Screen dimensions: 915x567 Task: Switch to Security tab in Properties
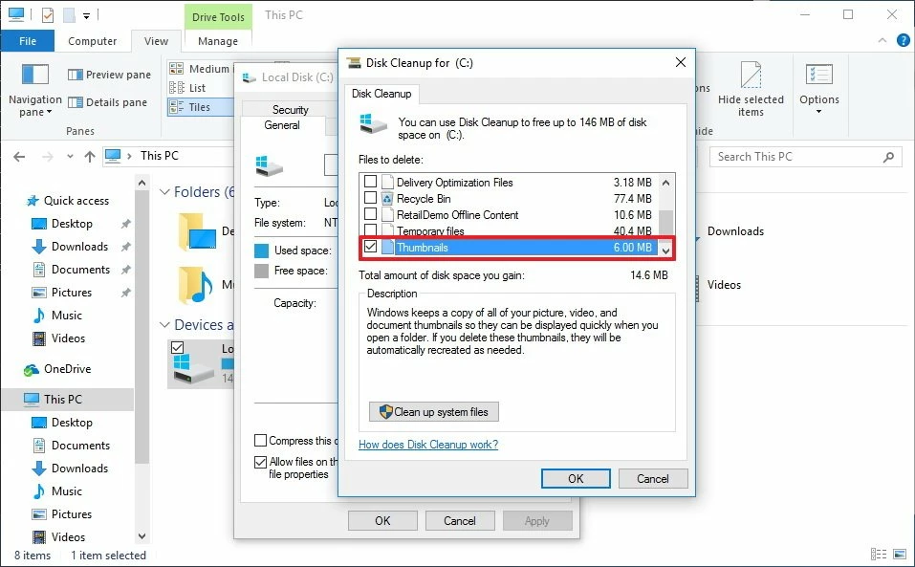(x=290, y=109)
